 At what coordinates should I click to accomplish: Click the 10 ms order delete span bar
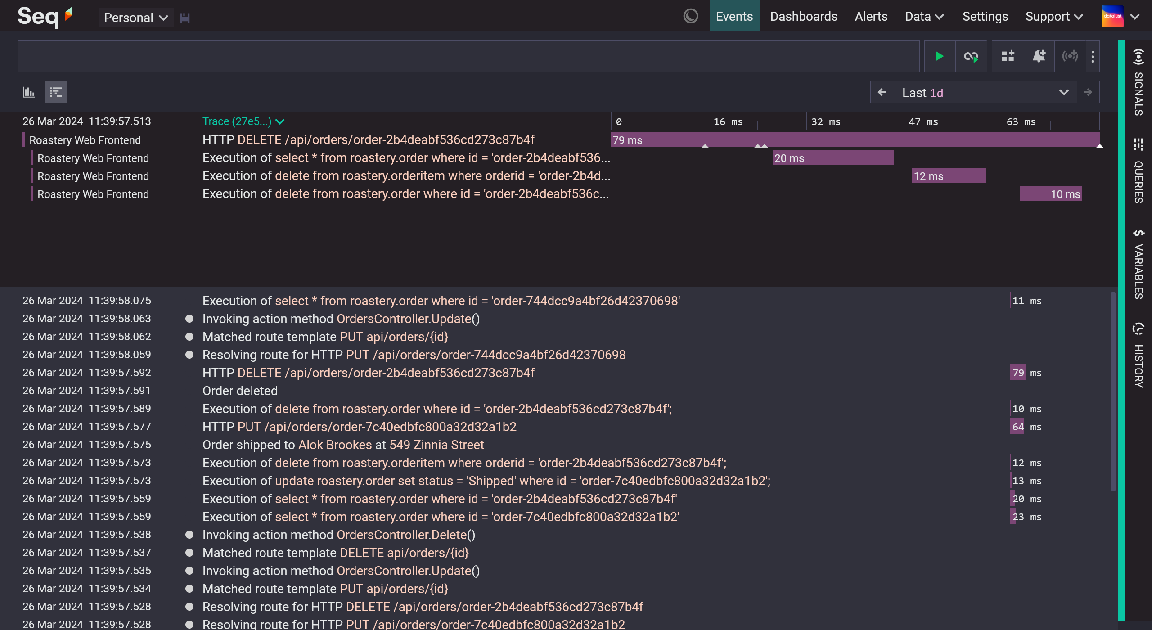tap(1051, 194)
